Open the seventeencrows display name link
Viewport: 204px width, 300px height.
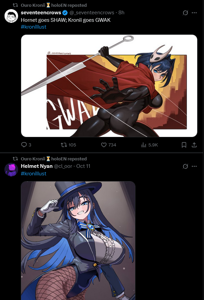(41, 13)
